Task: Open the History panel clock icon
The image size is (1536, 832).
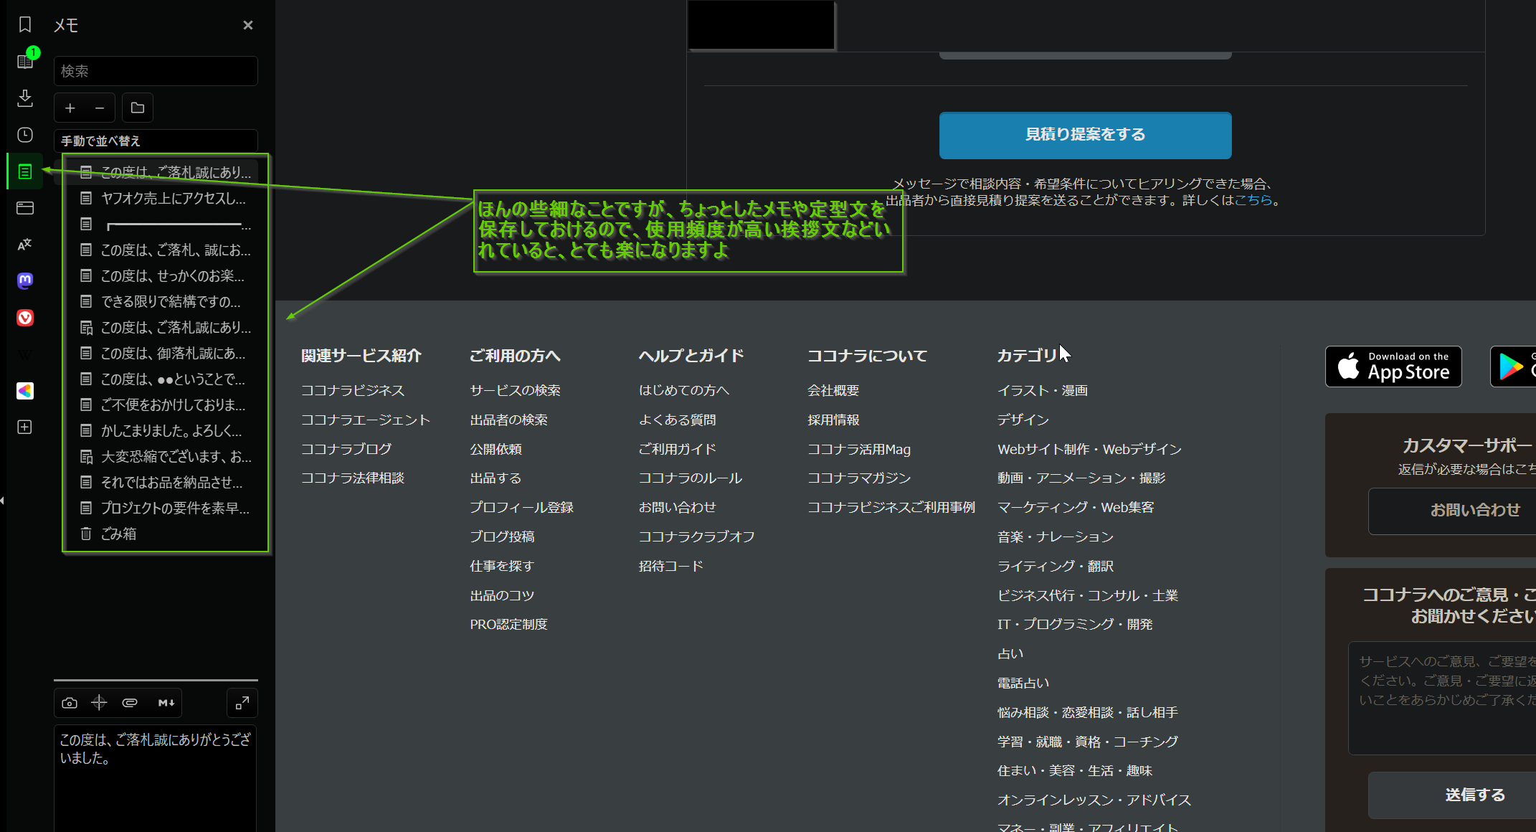Action: 25,135
